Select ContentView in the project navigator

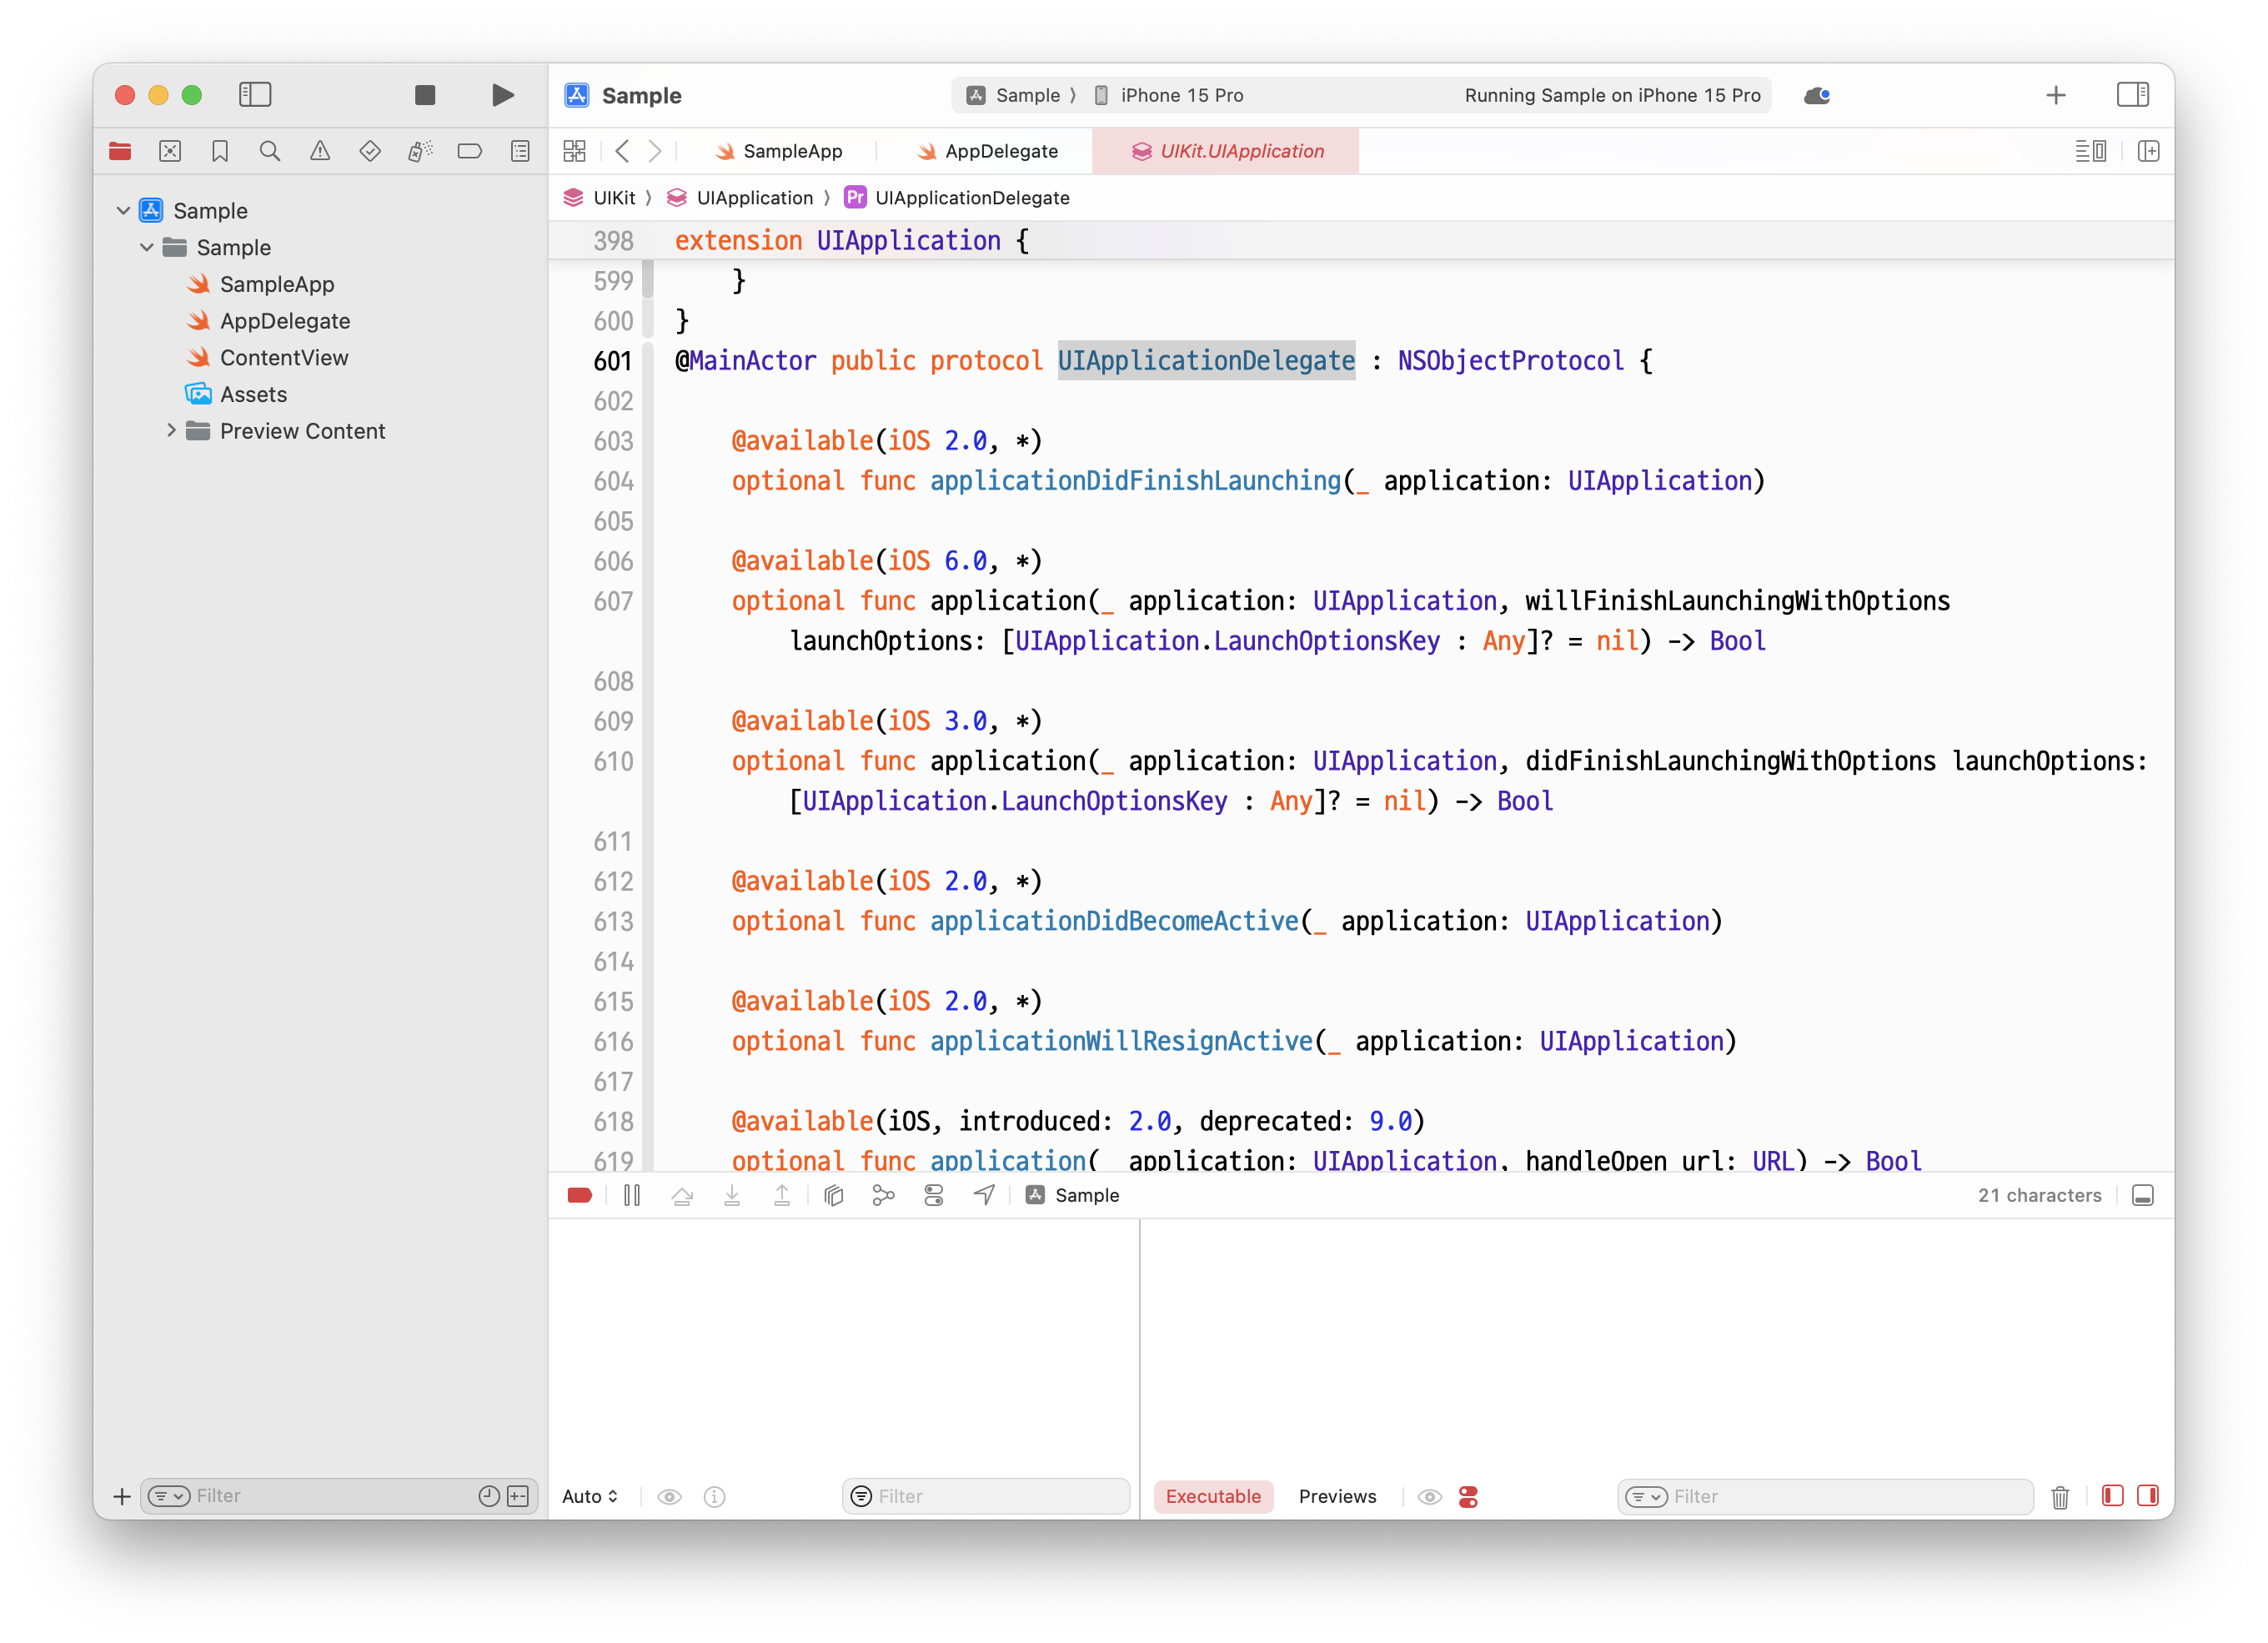tap(284, 358)
